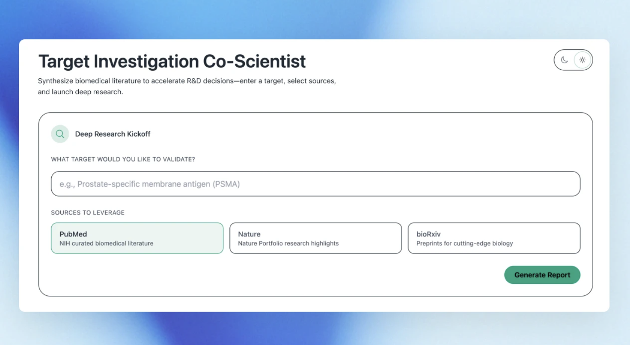
Task: Click the Sources to Leverage label
Action: 88,213
